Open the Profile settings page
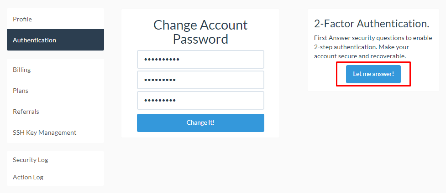The height and width of the screenshot is (193, 446). coord(22,19)
